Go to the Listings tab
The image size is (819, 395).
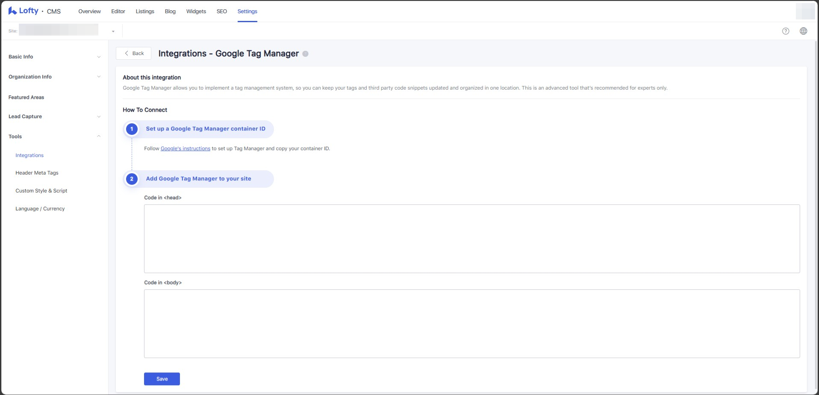click(145, 12)
